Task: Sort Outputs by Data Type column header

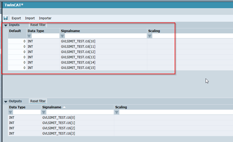Action: pos(17,107)
